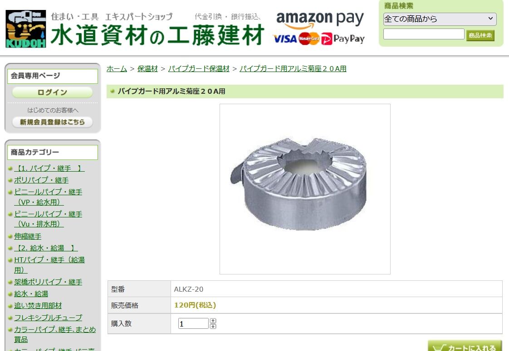Focus the product search text field

pyautogui.click(x=424, y=34)
